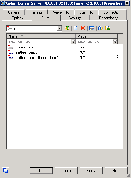Sort by the Value column header
131x178 pixels.
(97, 36)
